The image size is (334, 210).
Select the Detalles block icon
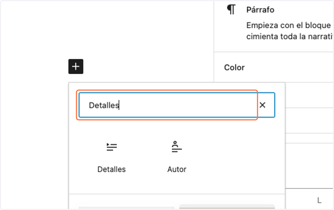(112, 147)
